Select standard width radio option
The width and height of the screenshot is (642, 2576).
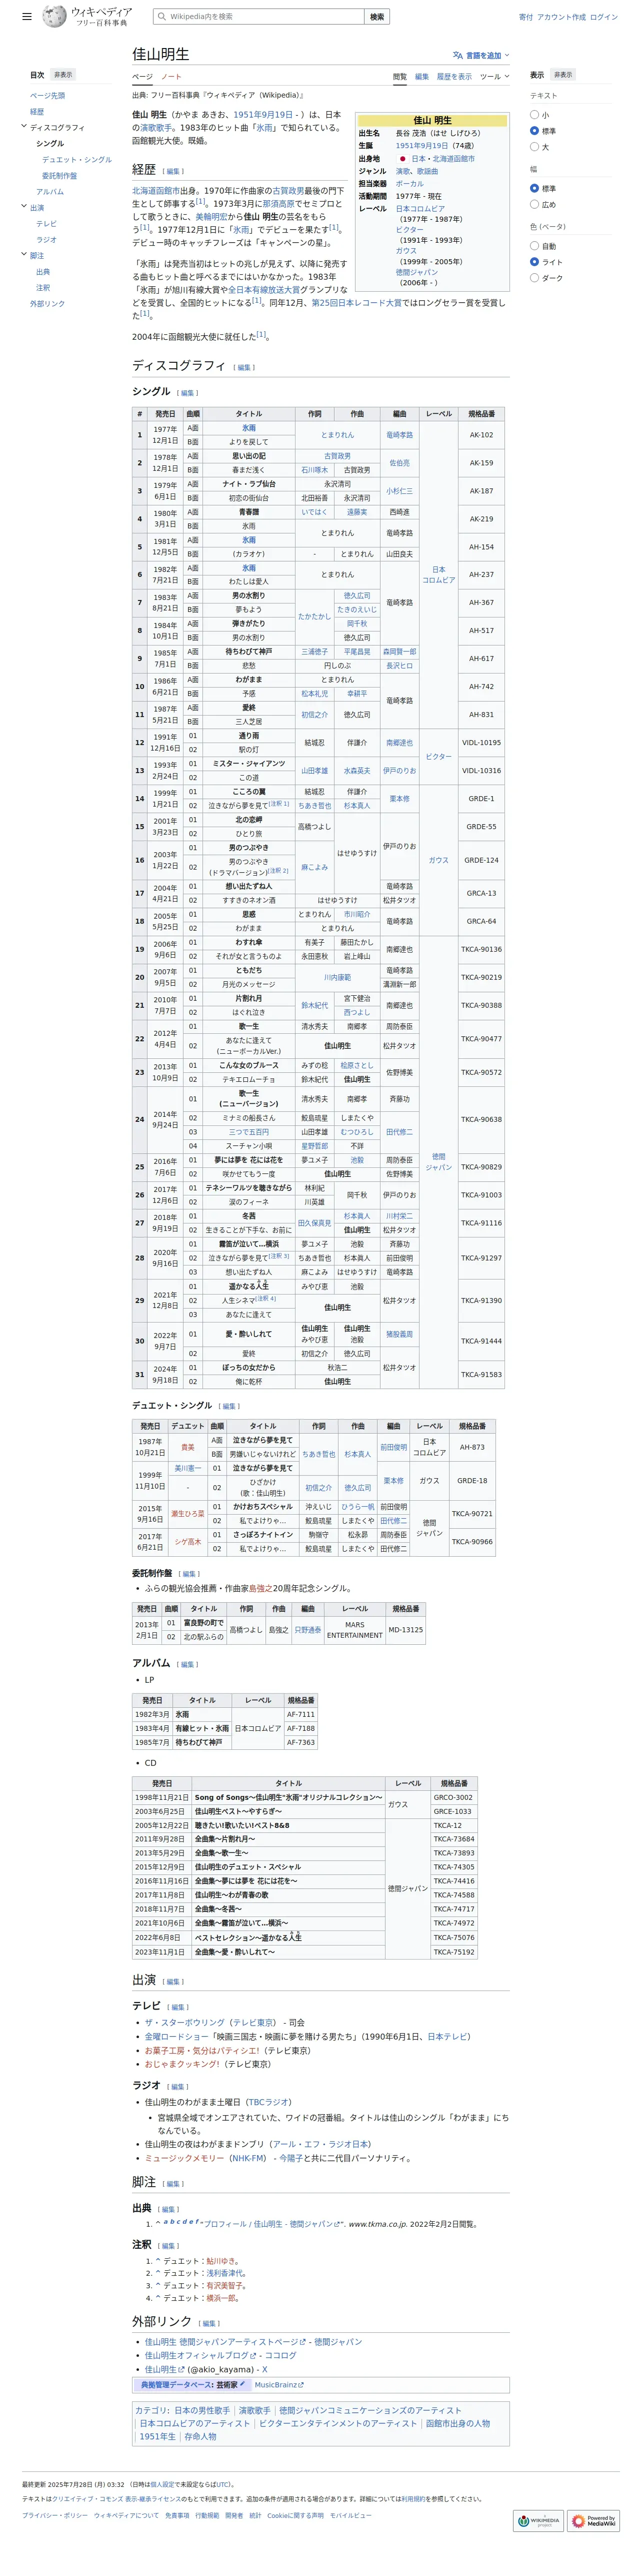coord(534,188)
